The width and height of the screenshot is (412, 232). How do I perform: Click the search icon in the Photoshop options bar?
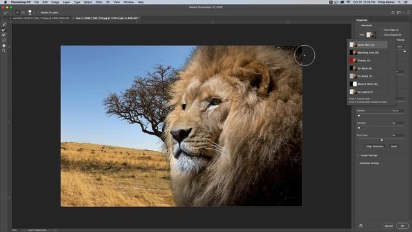(x=393, y=12)
